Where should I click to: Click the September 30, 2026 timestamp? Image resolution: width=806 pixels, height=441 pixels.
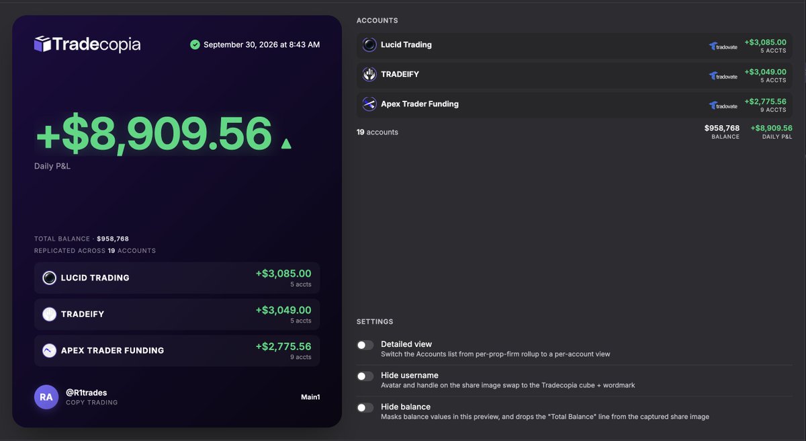(261, 45)
